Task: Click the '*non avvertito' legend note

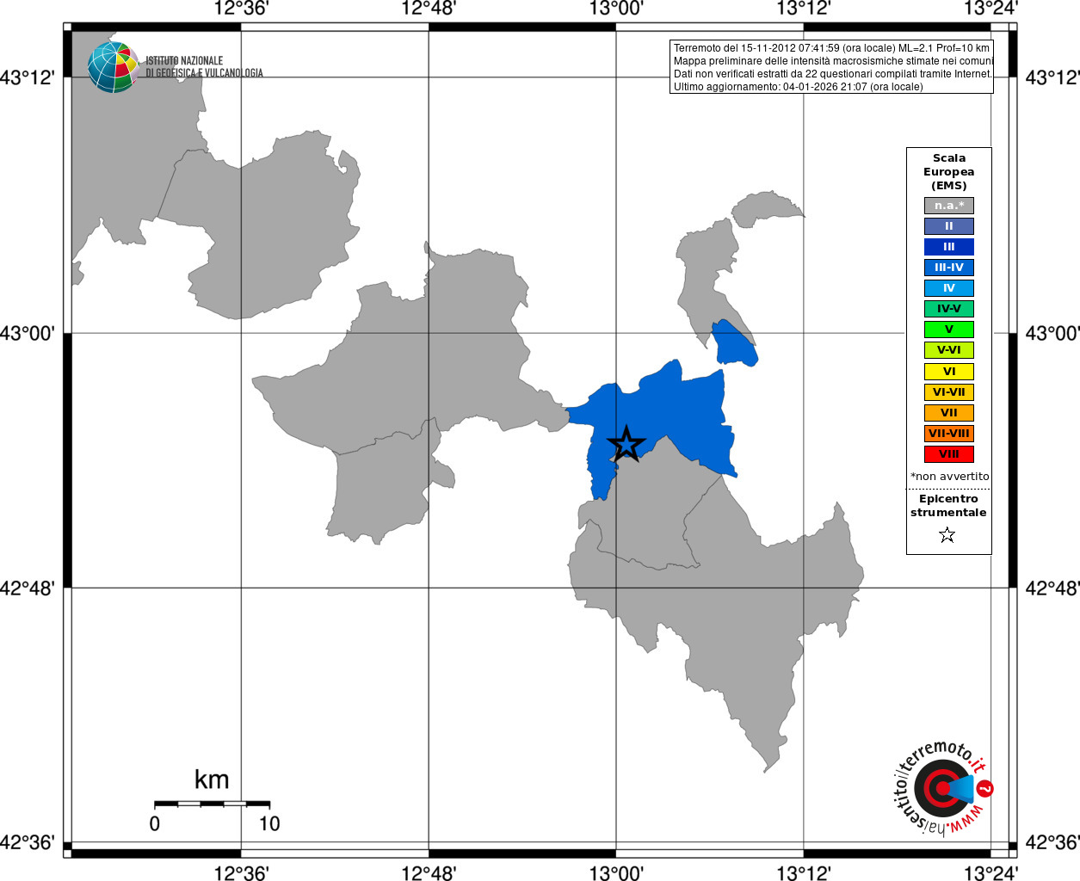Action: (x=950, y=477)
